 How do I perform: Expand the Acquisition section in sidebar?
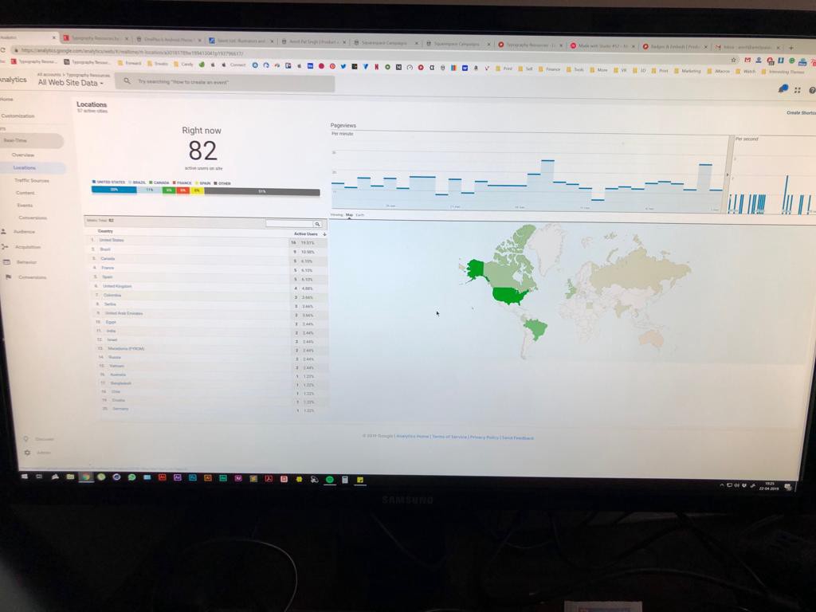coord(28,247)
